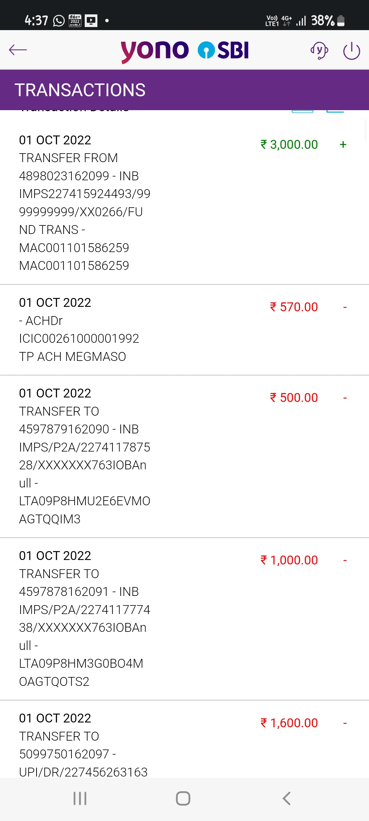The width and height of the screenshot is (369, 821).
Task: Tap the media notification icon in the status bar
Action: coord(91,21)
